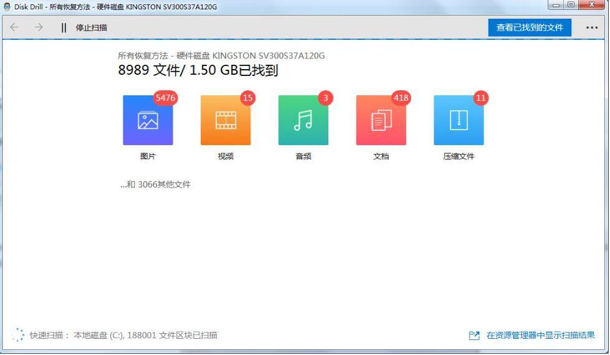The width and height of the screenshot is (610, 355).
Task: Open the 音频 audio category tile
Action: point(303,120)
